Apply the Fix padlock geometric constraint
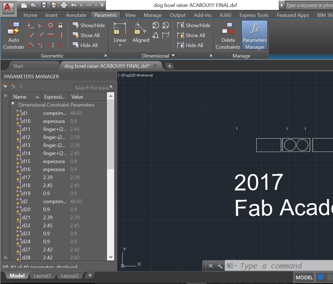This screenshot has width=333, height=284. 60,26
